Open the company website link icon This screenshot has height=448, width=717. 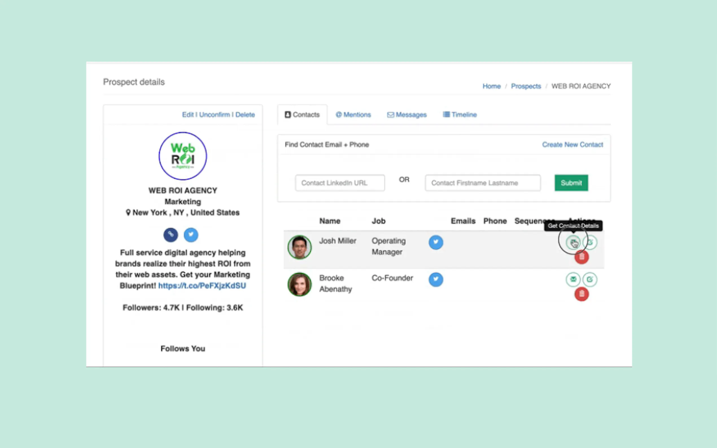[170, 235]
